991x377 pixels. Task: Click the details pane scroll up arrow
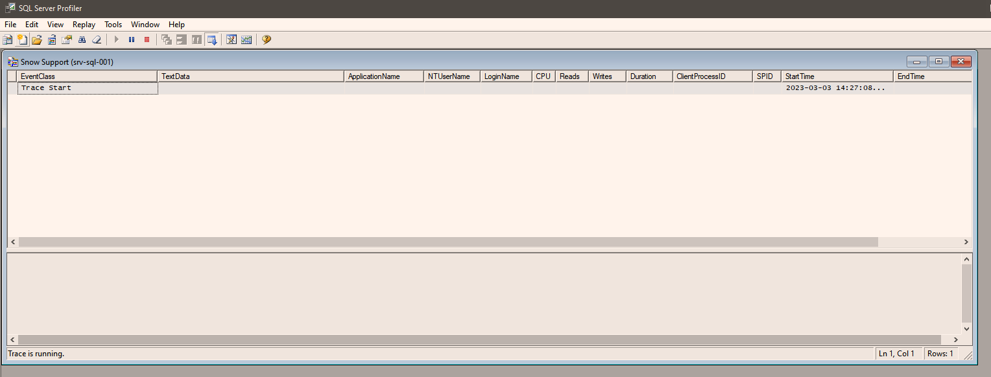[967, 259]
